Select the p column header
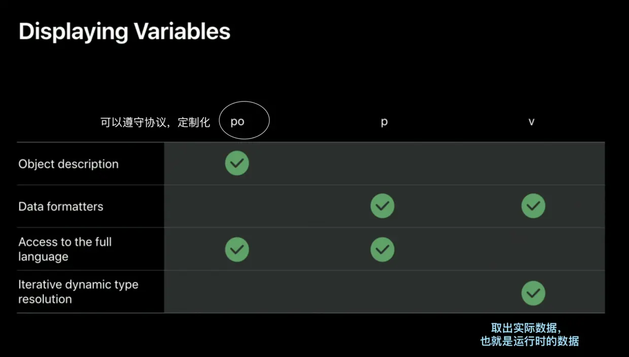 384,122
